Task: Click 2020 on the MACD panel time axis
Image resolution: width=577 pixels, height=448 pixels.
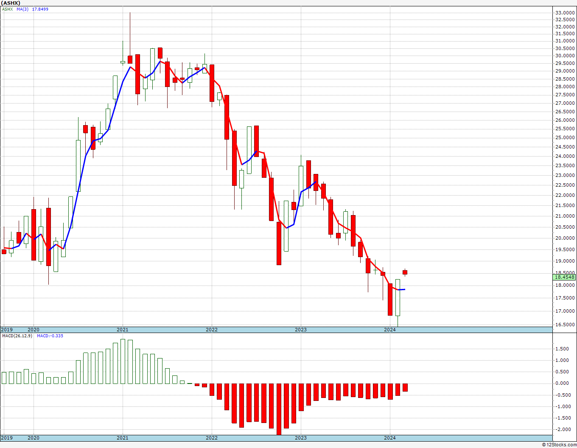Action: point(34,438)
